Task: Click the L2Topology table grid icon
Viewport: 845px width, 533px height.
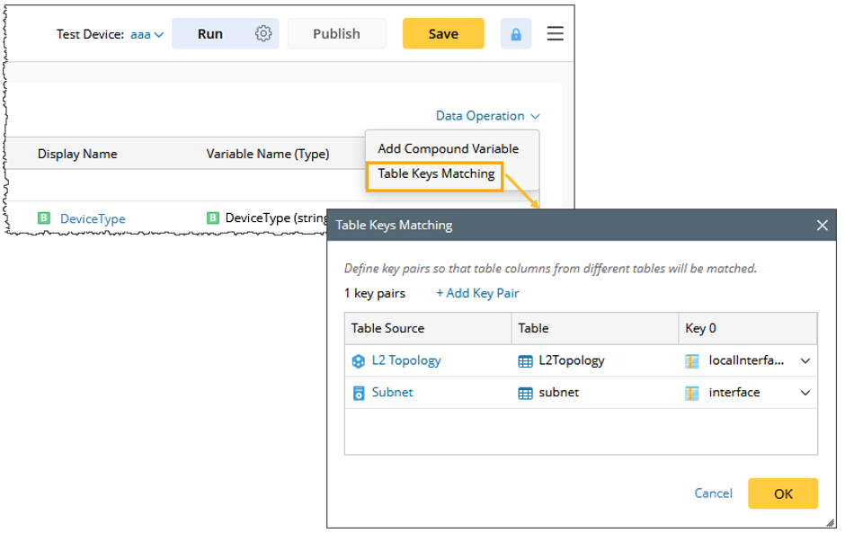Action: pos(526,360)
